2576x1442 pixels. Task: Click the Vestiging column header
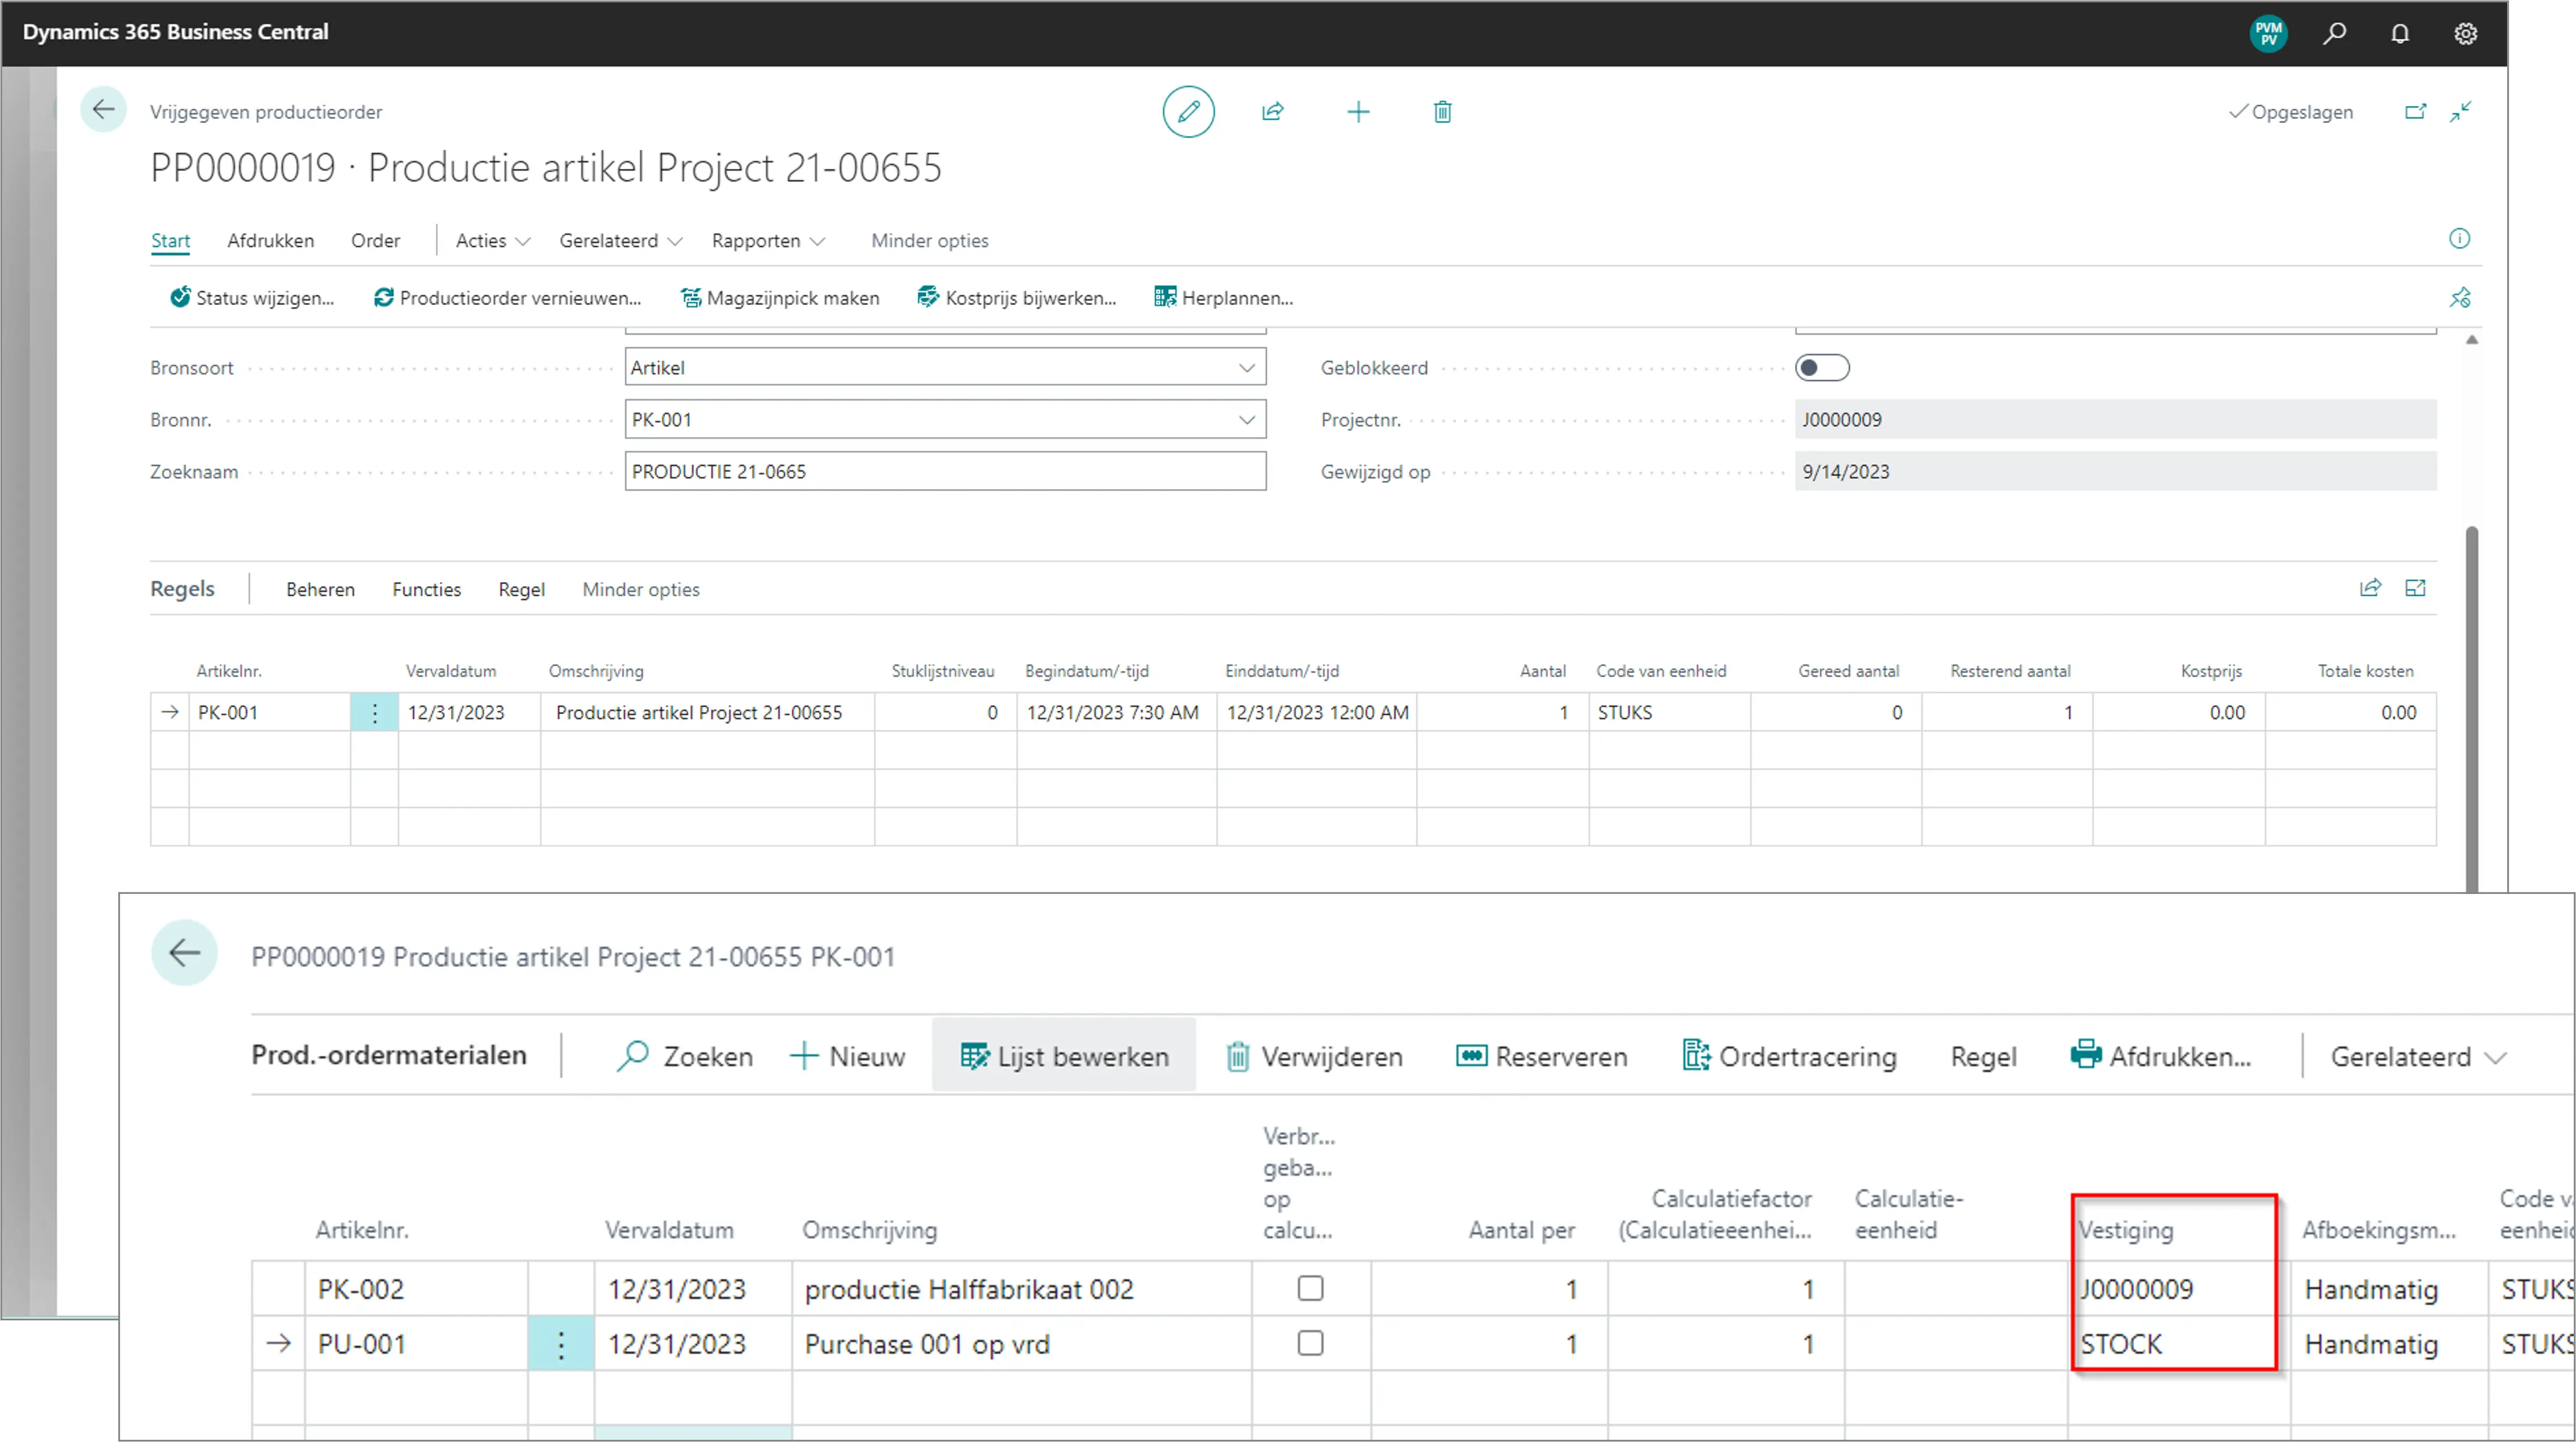(2126, 1230)
